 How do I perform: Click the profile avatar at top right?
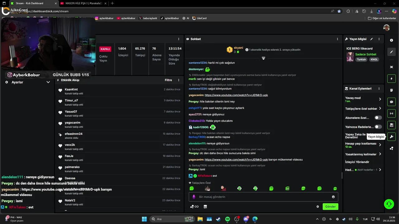[x=386, y=28]
